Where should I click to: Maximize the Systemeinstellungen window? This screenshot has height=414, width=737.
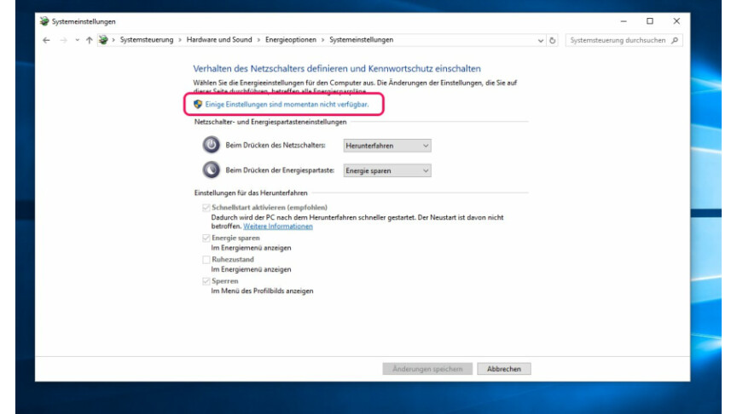pyautogui.click(x=650, y=21)
